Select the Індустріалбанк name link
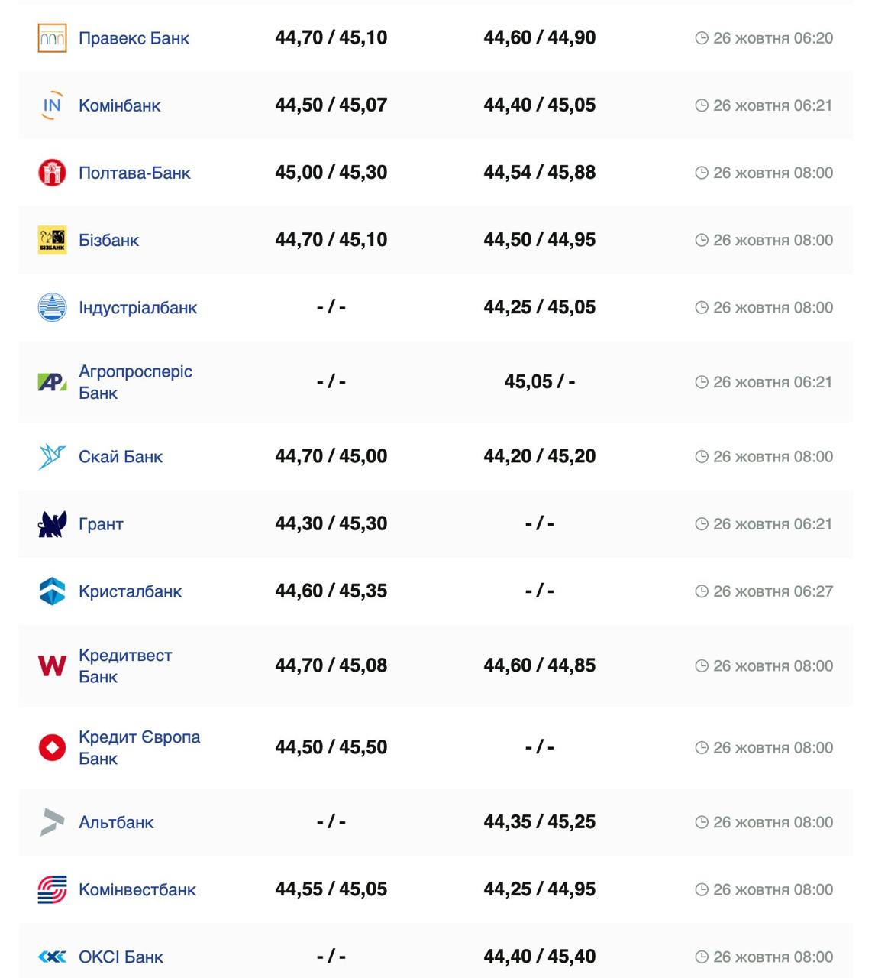Viewport: 875px width, 978px height. coord(137,307)
